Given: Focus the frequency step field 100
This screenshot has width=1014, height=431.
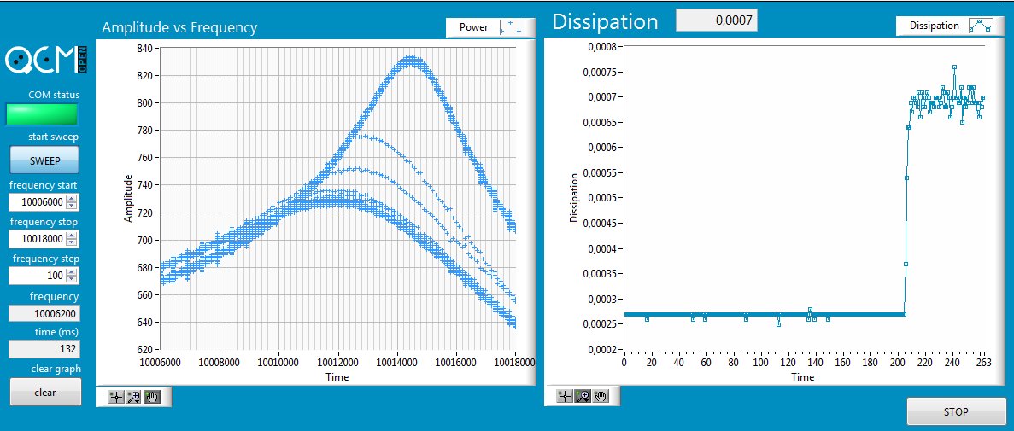Looking at the screenshot, I should pos(38,276).
